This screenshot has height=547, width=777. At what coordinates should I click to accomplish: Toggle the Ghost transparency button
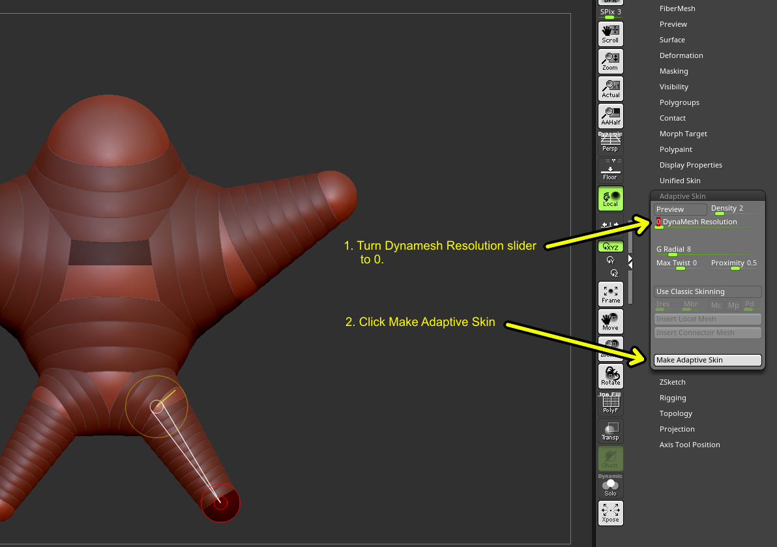[x=611, y=458]
